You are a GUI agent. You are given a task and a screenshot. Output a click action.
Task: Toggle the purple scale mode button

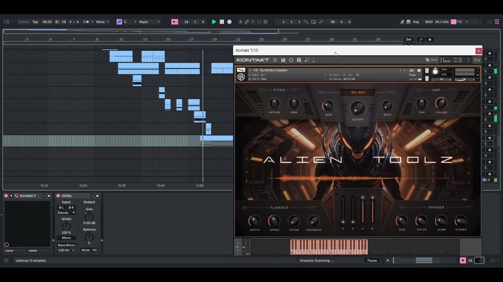pyautogui.click(x=119, y=22)
